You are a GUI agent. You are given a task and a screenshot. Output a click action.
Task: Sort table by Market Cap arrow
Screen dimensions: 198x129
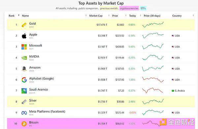tap(109, 15)
